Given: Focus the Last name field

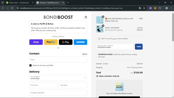Looking at the screenshot, I should [73, 85].
